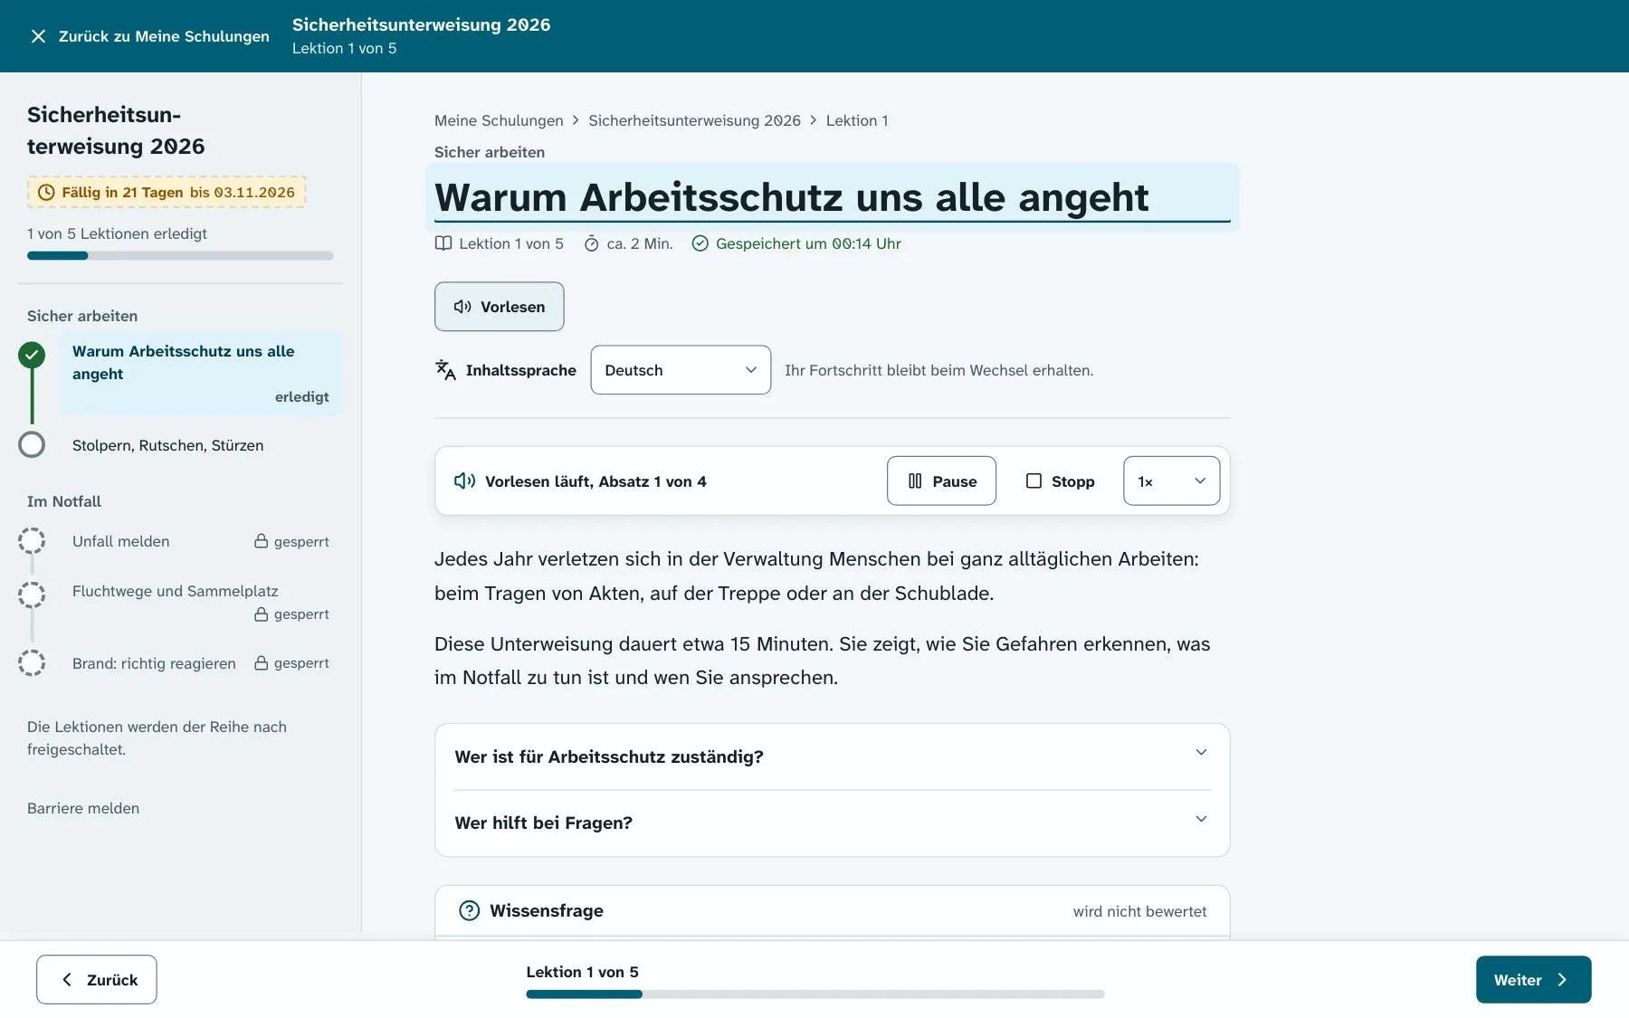Pause the read-aloud playback

click(941, 480)
